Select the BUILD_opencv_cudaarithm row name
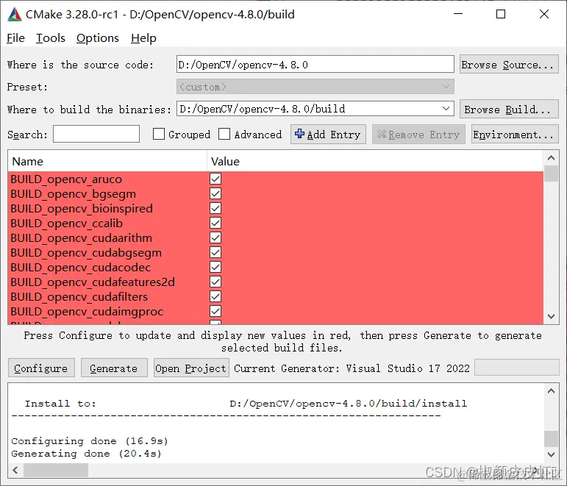567x486 pixels. (82, 238)
